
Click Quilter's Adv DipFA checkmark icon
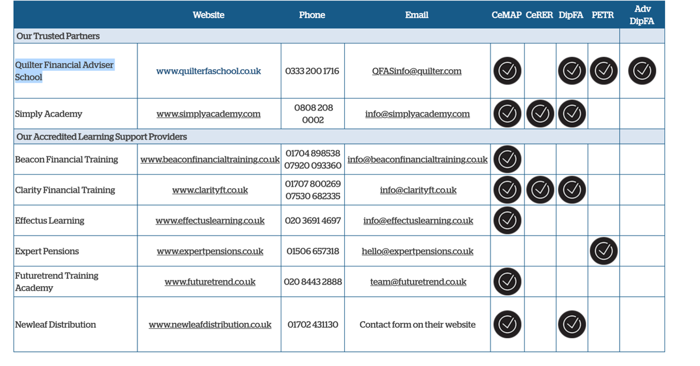pos(642,71)
